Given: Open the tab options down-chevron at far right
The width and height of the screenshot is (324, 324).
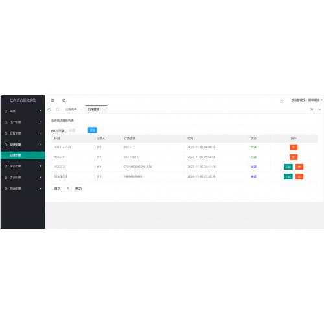Looking at the screenshot, I should click(x=319, y=110).
